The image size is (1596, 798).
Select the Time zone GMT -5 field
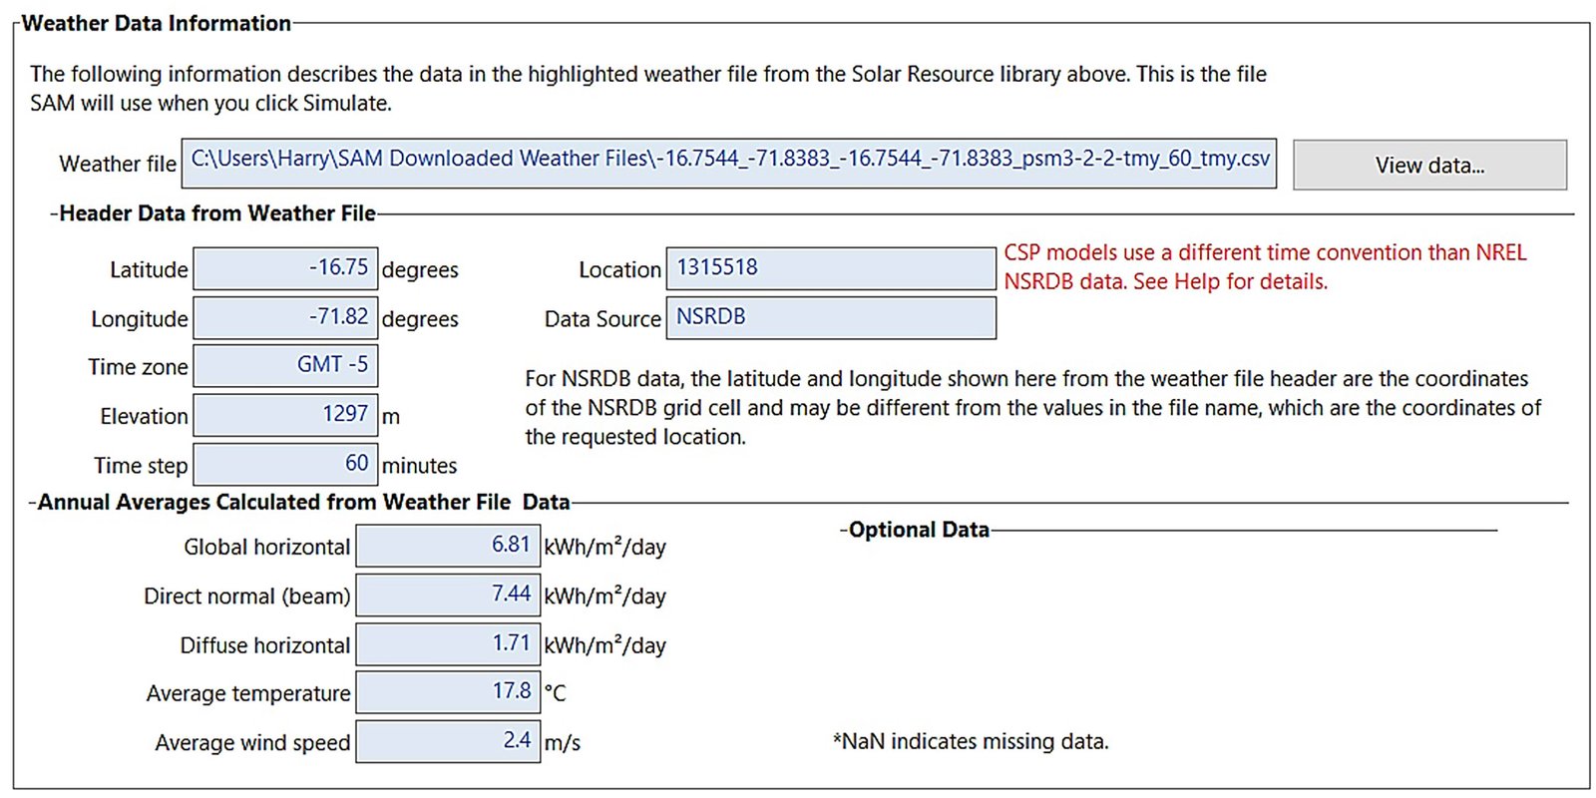pyautogui.click(x=285, y=365)
